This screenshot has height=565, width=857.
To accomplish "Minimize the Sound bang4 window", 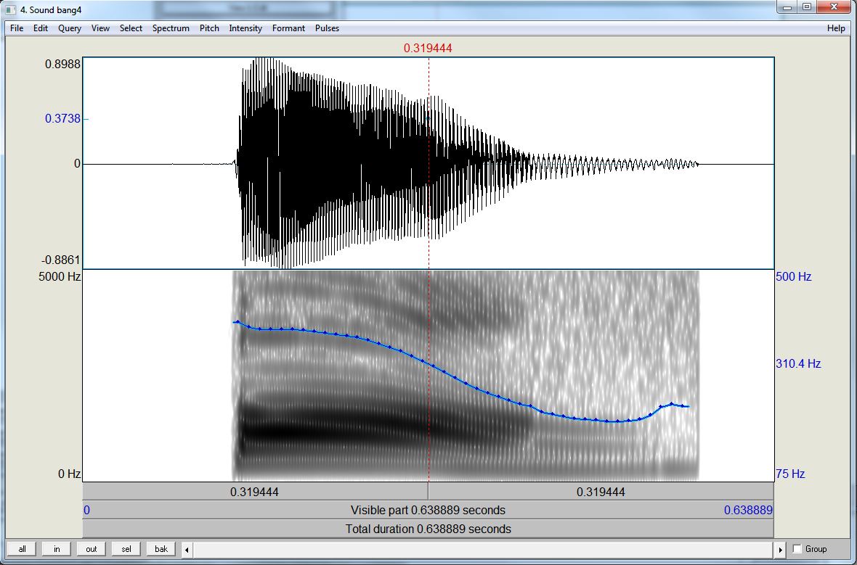I will [x=787, y=8].
